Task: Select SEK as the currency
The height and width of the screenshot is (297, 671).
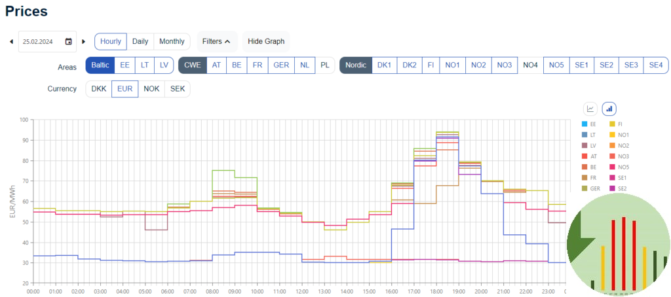Action: pyautogui.click(x=177, y=88)
